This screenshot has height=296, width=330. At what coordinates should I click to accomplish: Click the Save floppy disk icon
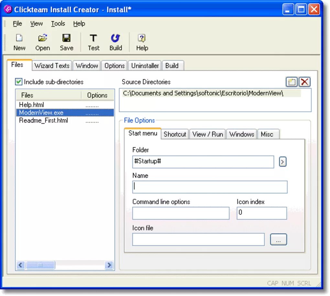pyautogui.click(x=67, y=42)
